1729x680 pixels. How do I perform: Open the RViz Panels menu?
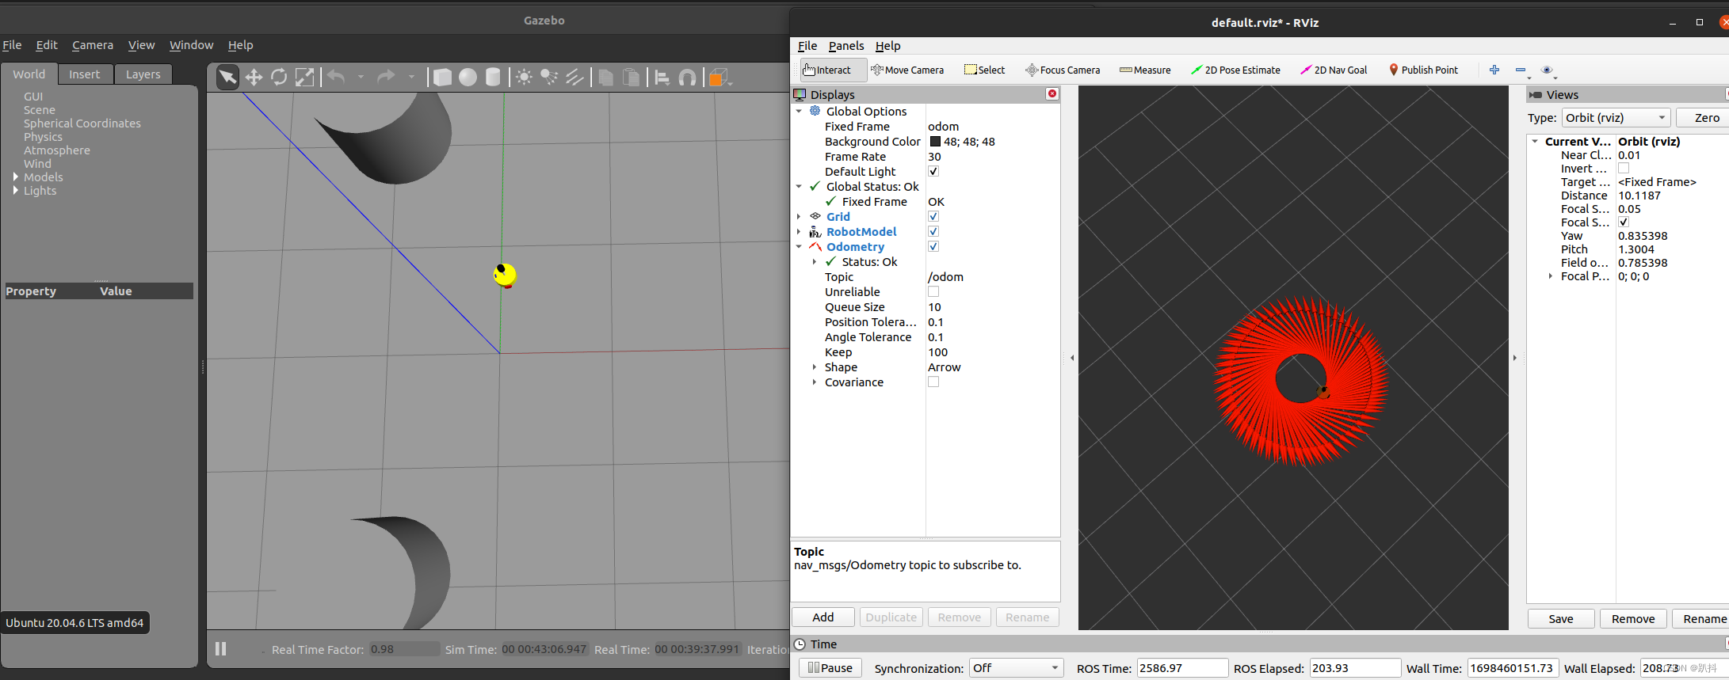[846, 46]
